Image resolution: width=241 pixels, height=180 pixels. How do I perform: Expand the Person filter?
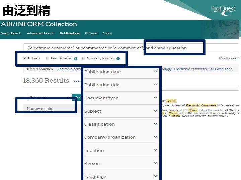click(121, 163)
